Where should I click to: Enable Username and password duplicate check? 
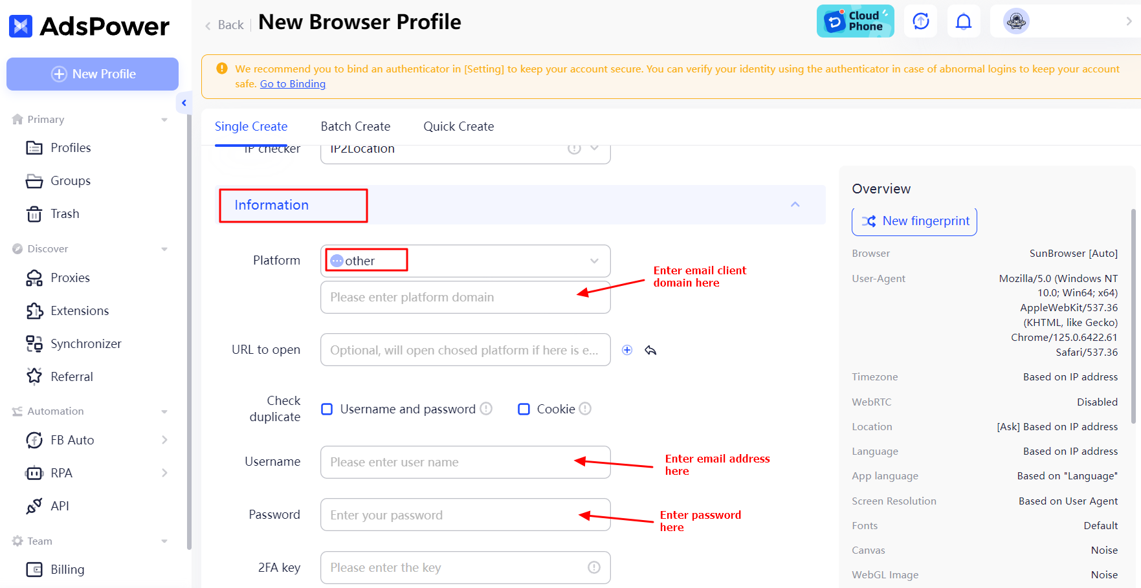(x=327, y=409)
